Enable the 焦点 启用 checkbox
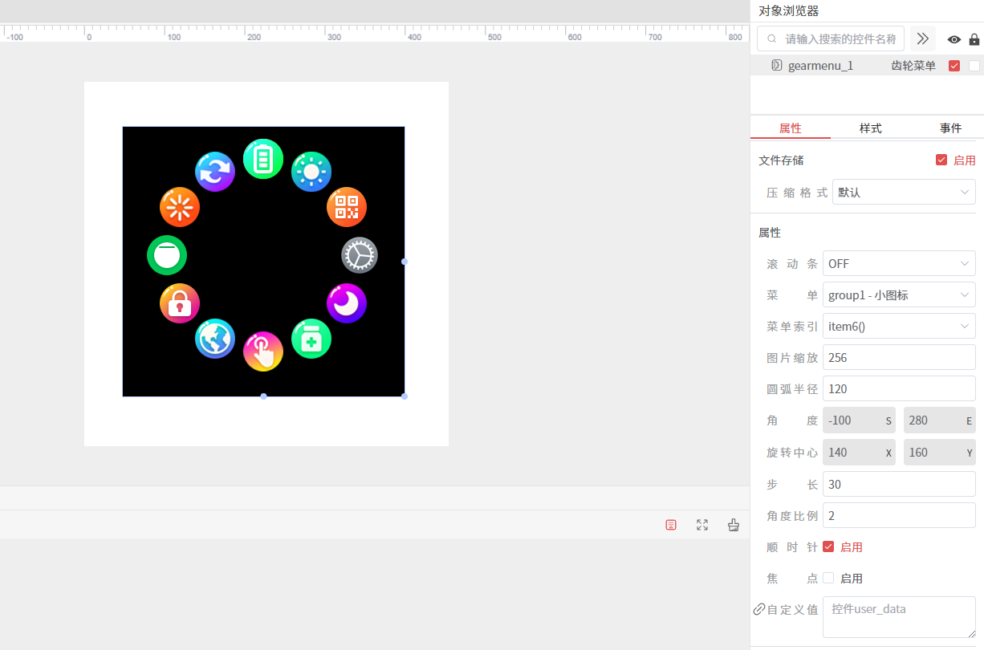The width and height of the screenshot is (984, 650). pyautogui.click(x=828, y=578)
